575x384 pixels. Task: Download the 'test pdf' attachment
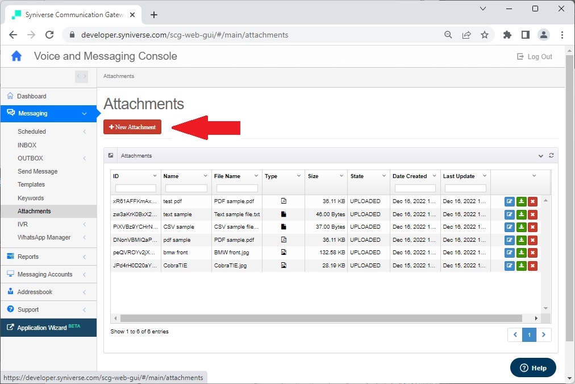[521, 201]
